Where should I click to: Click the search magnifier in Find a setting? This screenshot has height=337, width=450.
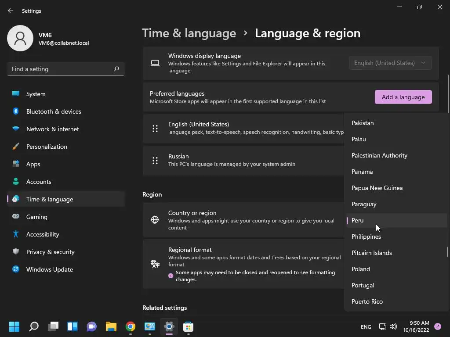click(116, 69)
